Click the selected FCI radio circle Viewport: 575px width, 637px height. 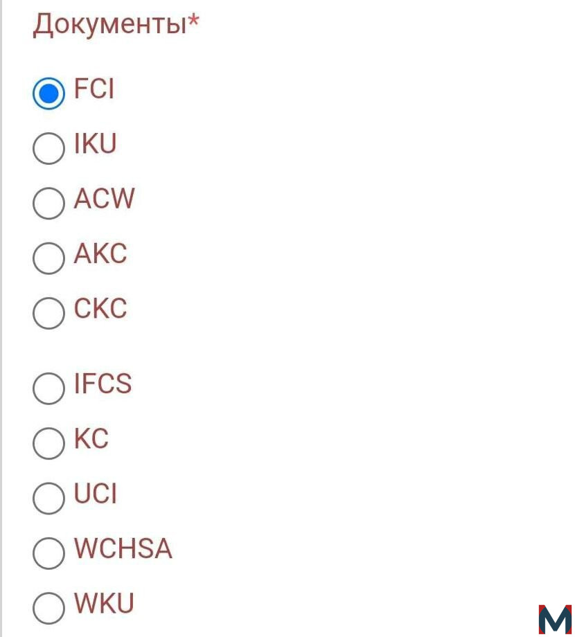click(x=48, y=93)
